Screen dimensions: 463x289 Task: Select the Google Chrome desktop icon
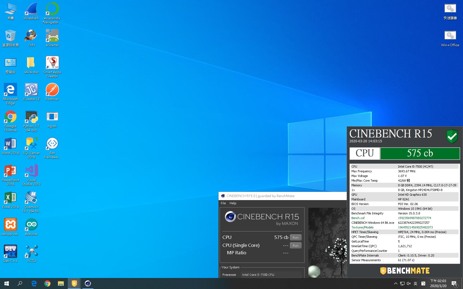click(10, 121)
